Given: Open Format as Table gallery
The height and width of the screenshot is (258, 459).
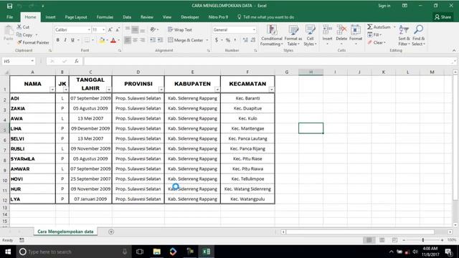Looking at the screenshot, I should [293, 35].
